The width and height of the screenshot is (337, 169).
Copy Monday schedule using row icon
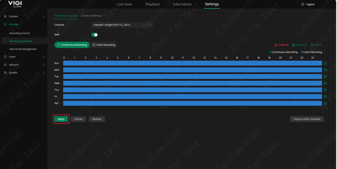coord(325,70)
